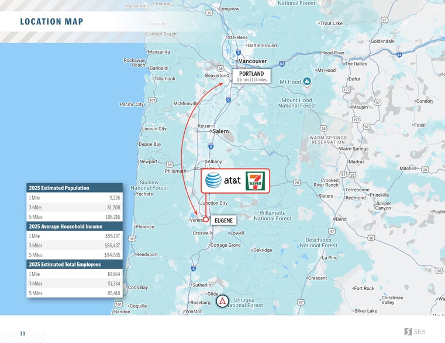Click the PORTLAND distance callout label
Viewport: 445px width, 343px height.
pyautogui.click(x=251, y=76)
